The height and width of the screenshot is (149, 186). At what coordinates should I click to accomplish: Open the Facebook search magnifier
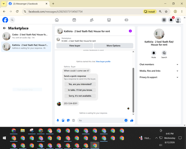(x=12, y=20)
